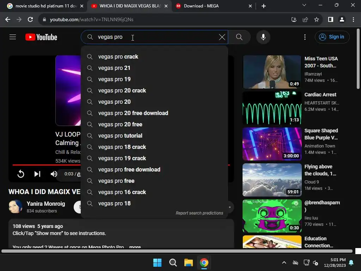The width and height of the screenshot is (361, 271).
Task: Click the horizontal page scrollbar
Action: [177, 251]
